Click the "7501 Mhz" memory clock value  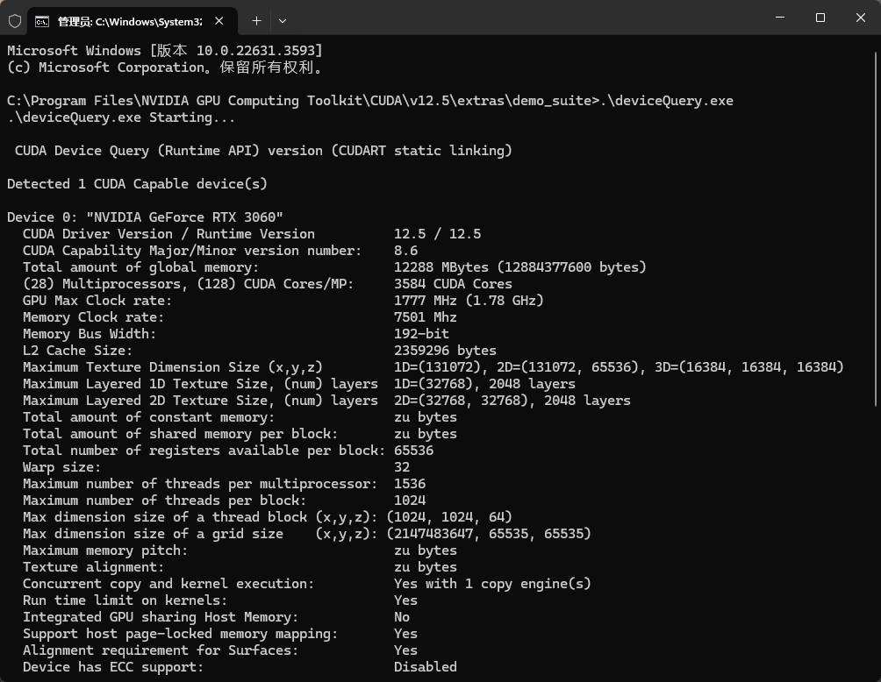tap(426, 317)
